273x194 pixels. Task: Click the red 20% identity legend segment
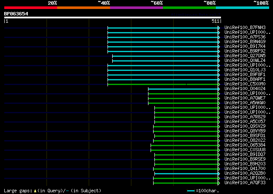31,8
